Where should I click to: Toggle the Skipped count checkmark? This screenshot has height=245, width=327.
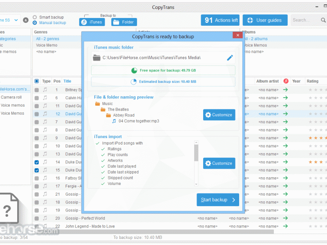click(103, 178)
